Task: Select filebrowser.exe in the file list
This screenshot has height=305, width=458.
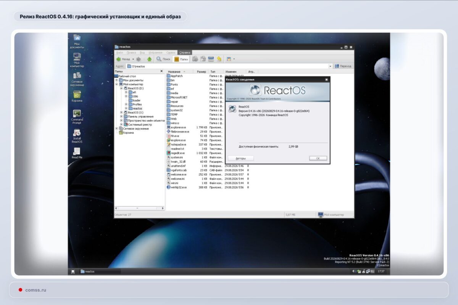Action: [178, 132]
